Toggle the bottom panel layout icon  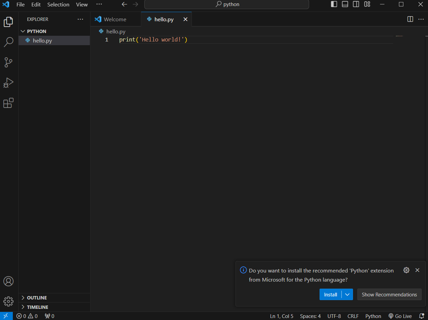(x=345, y=4)
